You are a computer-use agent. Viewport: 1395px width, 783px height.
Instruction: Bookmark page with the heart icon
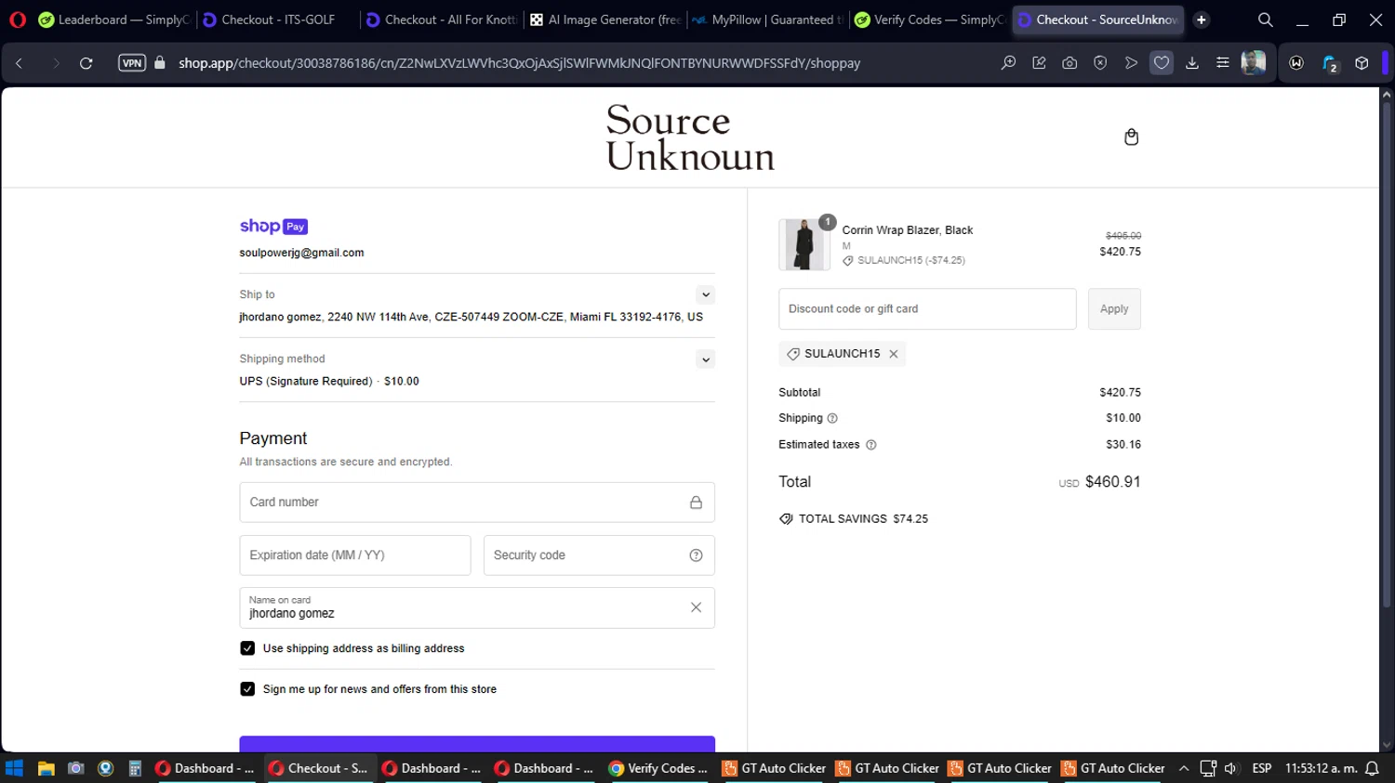[1162, 63]
